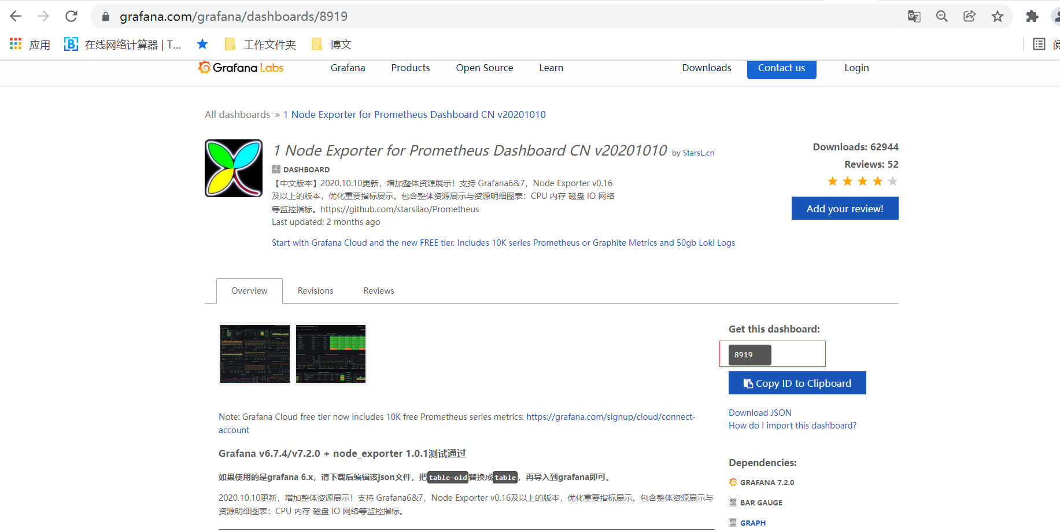Screen dimensions: 1060x532
Task: Open the 在线网络计算器 bookmark
Action: (123, 45)
